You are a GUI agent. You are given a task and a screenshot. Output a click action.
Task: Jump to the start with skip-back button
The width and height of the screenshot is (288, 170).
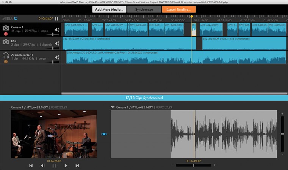[31, 165]
